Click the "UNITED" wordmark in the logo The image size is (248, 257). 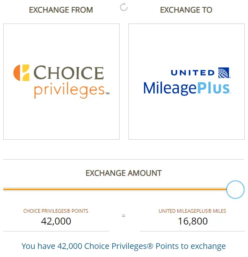193,73
